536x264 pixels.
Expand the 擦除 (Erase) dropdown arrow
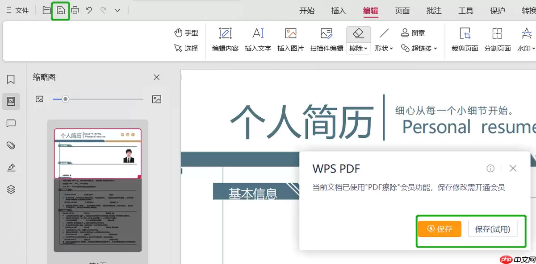pos(365,49)
